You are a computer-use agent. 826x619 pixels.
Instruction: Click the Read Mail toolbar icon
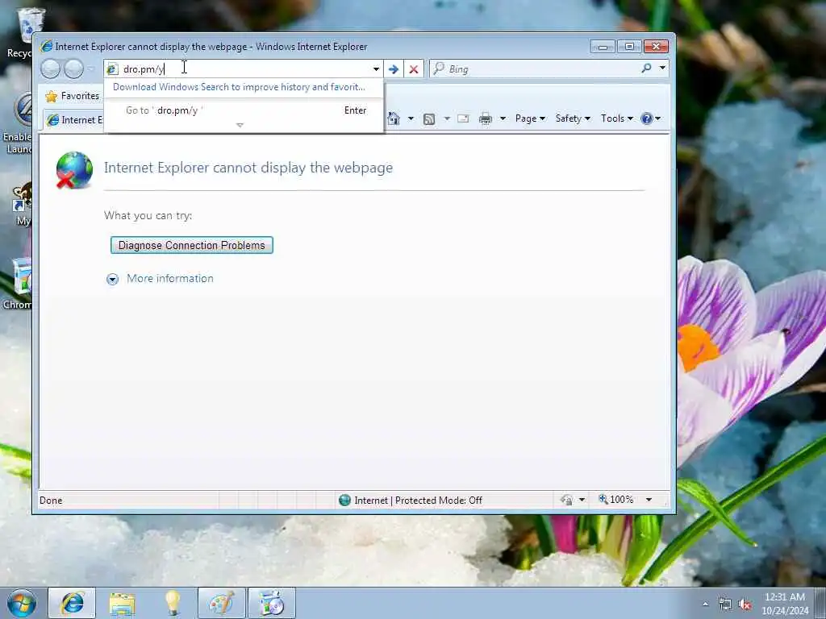463,118
